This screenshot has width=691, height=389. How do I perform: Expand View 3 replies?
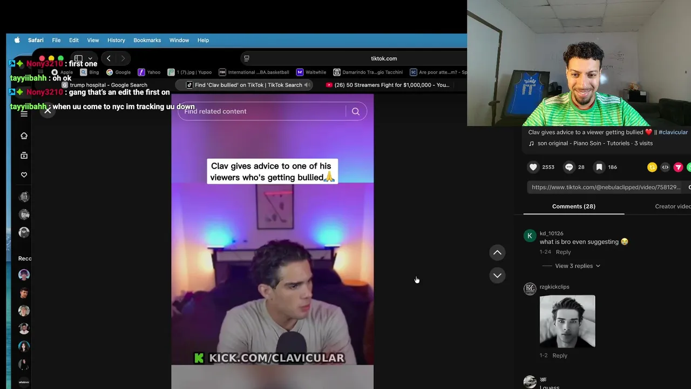pyautogui.click(x=577, y=266)
